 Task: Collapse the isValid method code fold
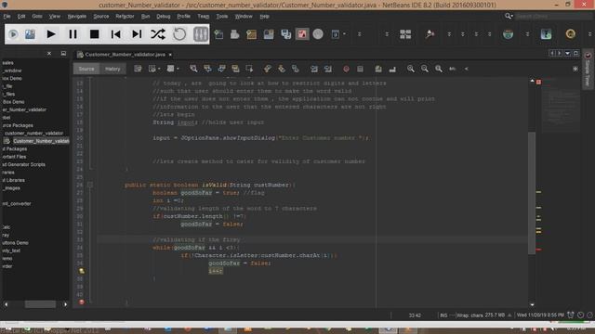pos(90,185)
